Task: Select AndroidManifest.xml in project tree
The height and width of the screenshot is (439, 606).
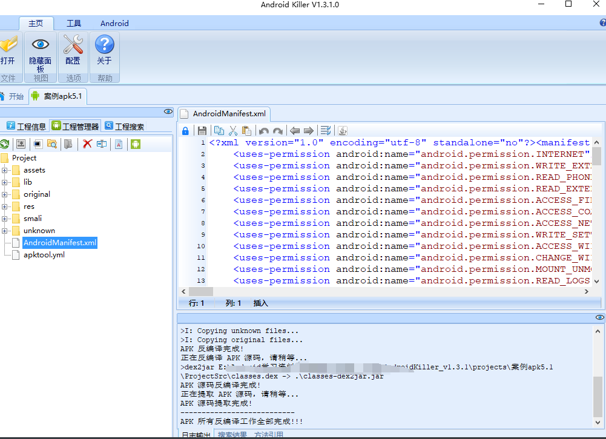Action: [x=60, y=243]
